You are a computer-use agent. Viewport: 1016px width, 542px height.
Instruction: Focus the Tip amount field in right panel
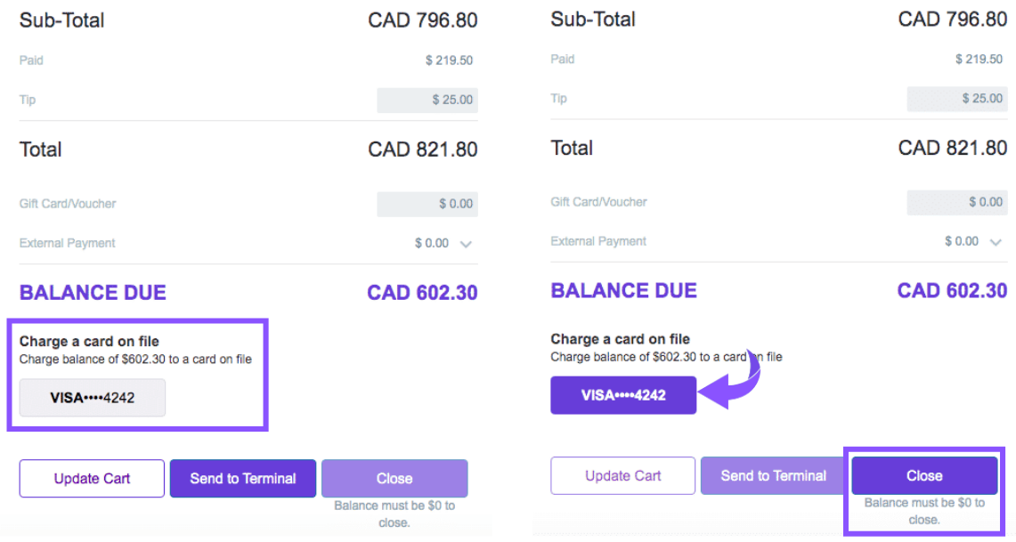(x=957, y=98)
